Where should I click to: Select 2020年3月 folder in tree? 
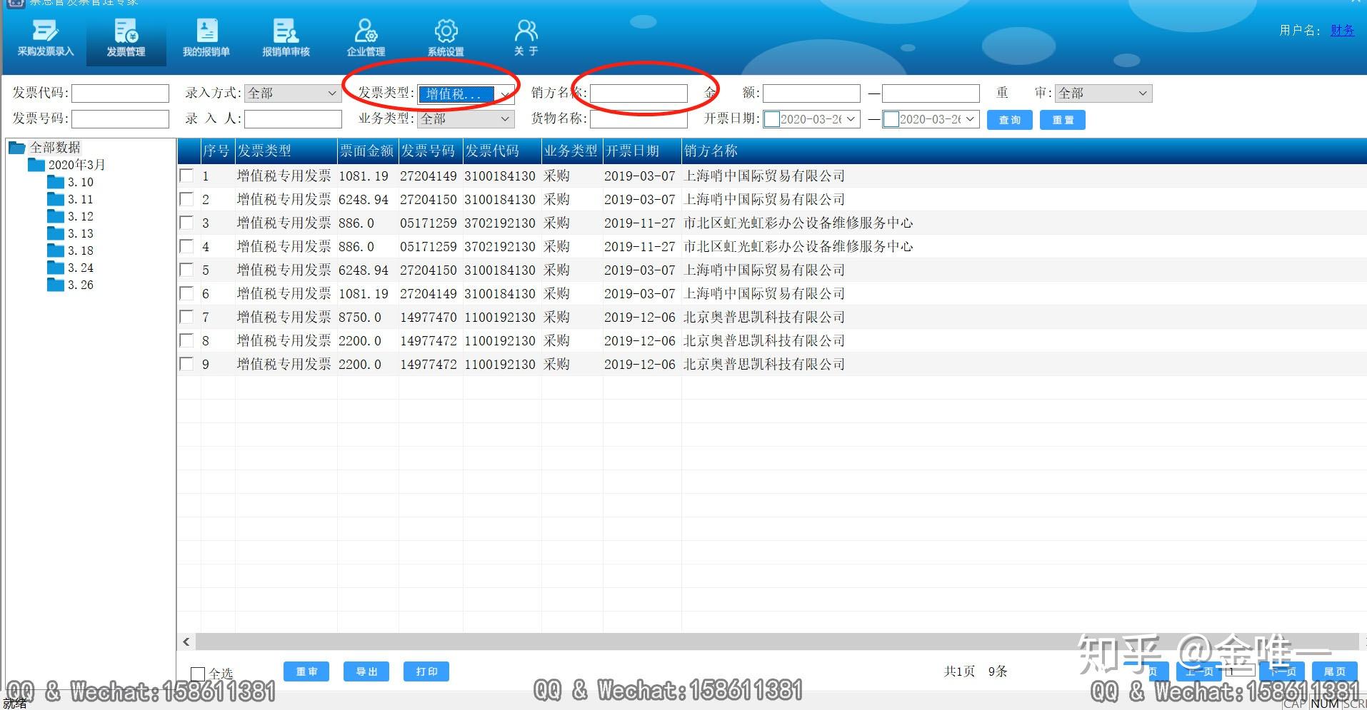click(66, 165)
